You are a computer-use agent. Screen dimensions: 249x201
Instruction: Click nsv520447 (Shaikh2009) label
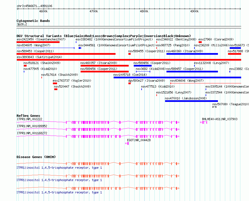[x=72, y=86]
